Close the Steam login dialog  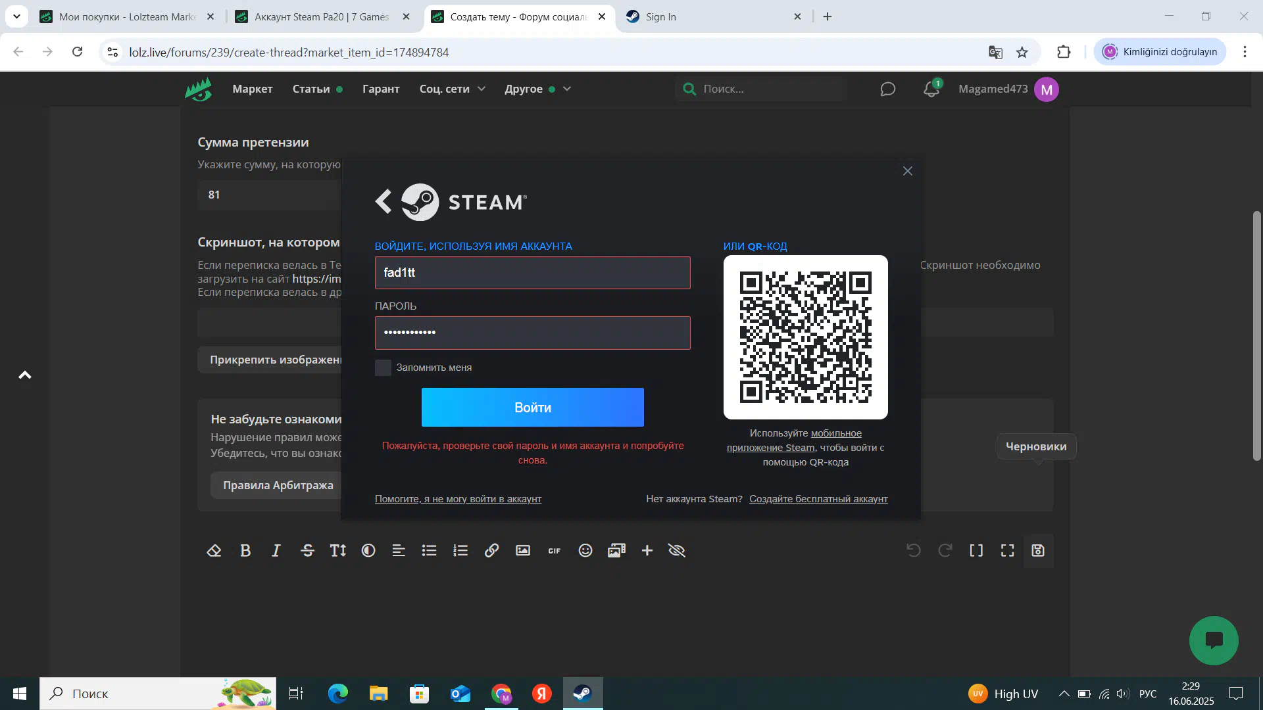tap(908, 171)
